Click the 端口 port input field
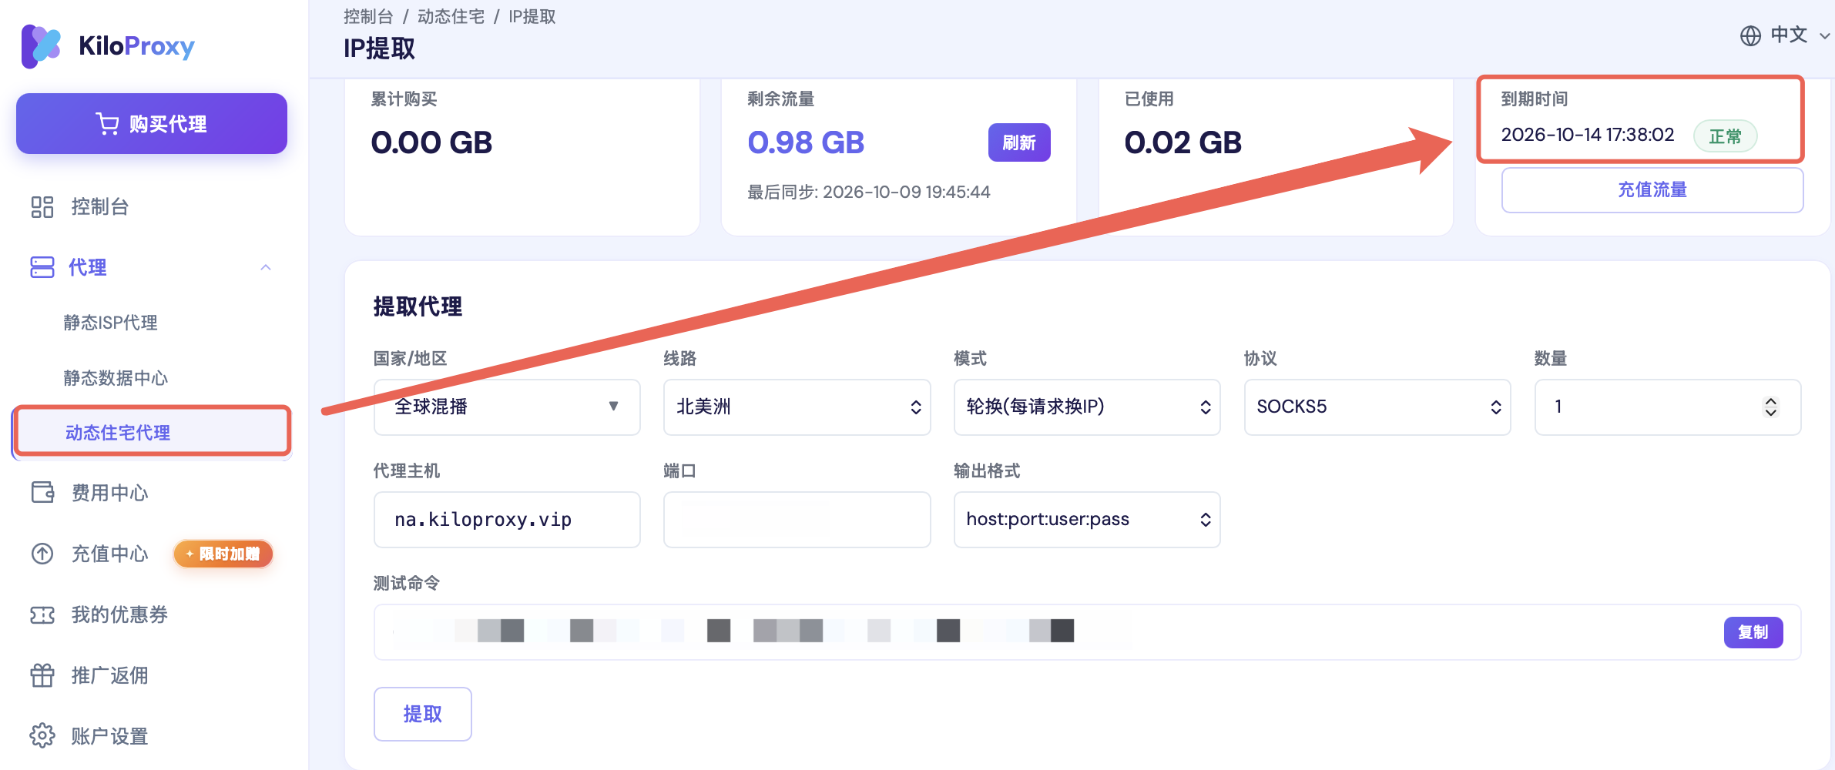The width and height of the screenshot is (1835, 770). click(x=797, y=520)
